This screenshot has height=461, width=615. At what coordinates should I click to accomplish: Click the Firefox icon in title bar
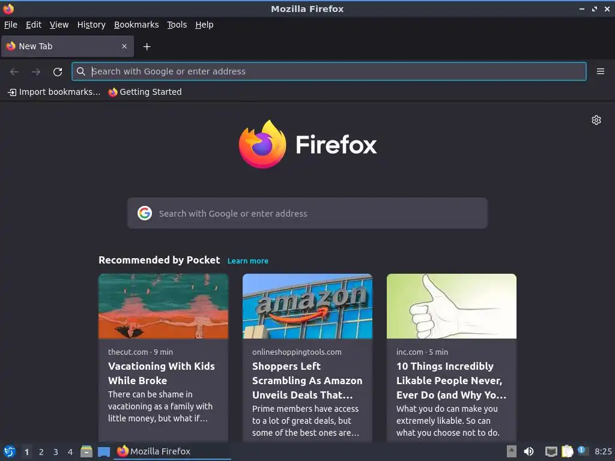click(8, 8)
